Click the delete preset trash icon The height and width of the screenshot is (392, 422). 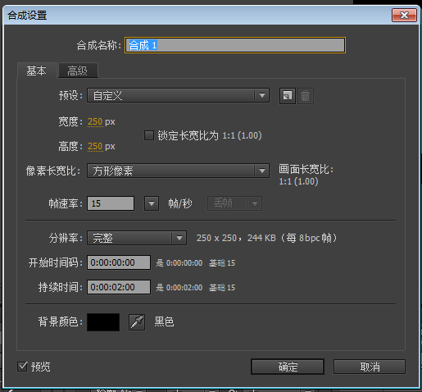click(306, 96)
